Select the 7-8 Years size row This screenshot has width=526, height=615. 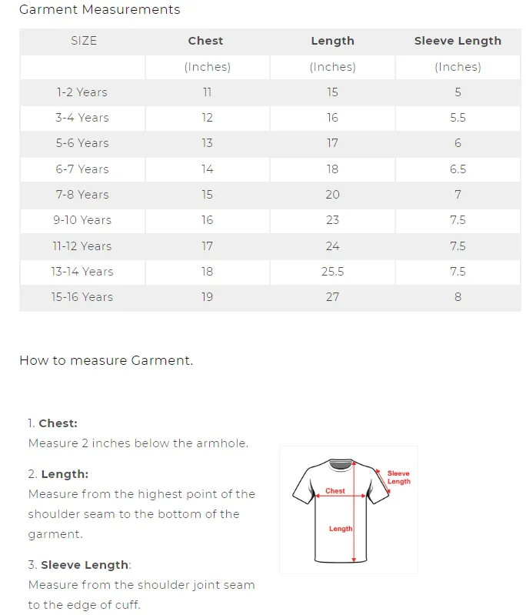pos(82,195)
